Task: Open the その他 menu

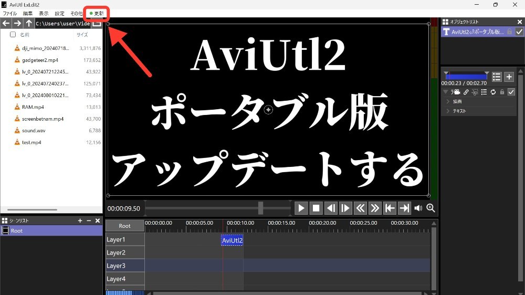Action: [76, 14]
